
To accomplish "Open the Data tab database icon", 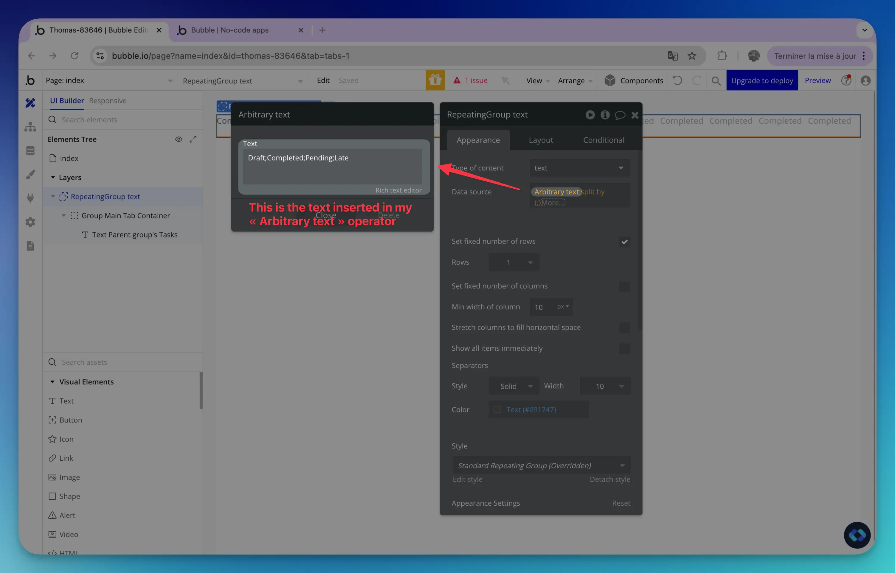I will (30, 151).
